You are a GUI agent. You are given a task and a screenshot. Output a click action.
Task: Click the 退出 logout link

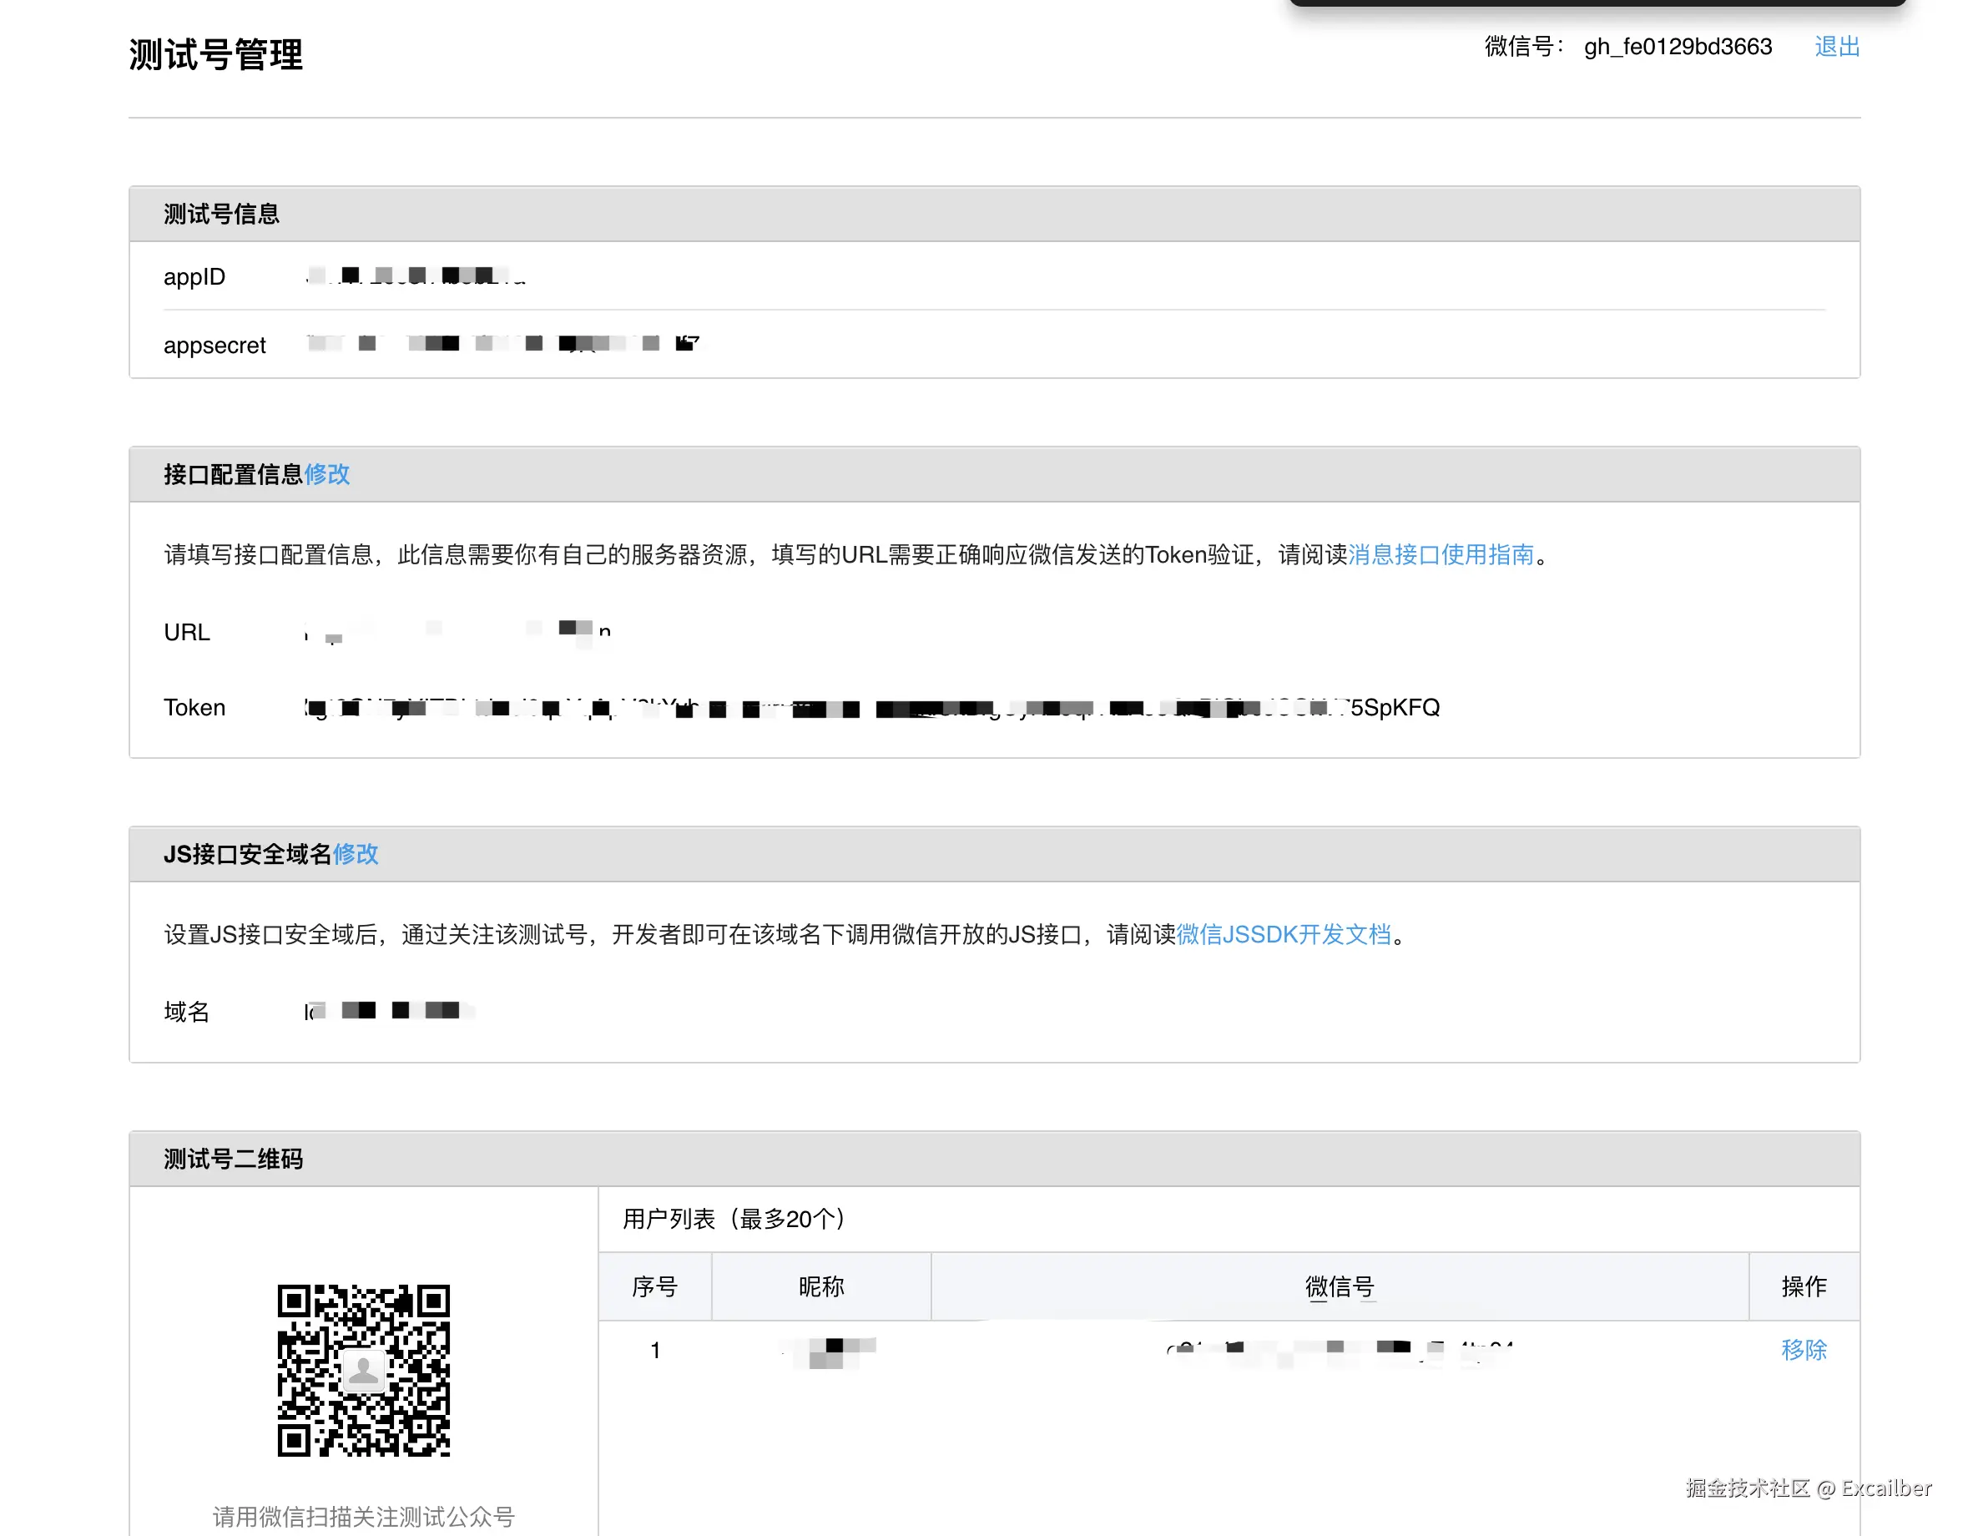point(1836,47)
